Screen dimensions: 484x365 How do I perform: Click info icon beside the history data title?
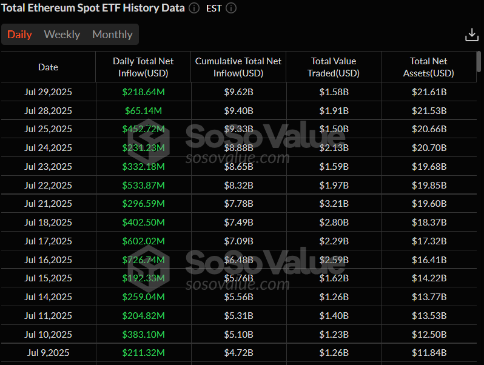[193, 8]
